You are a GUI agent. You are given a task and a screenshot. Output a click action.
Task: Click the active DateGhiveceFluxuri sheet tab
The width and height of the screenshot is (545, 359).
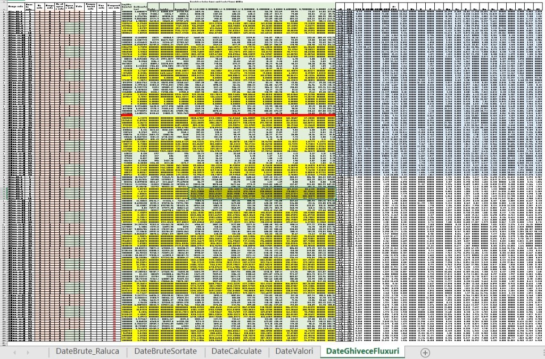tap(362, 352)
